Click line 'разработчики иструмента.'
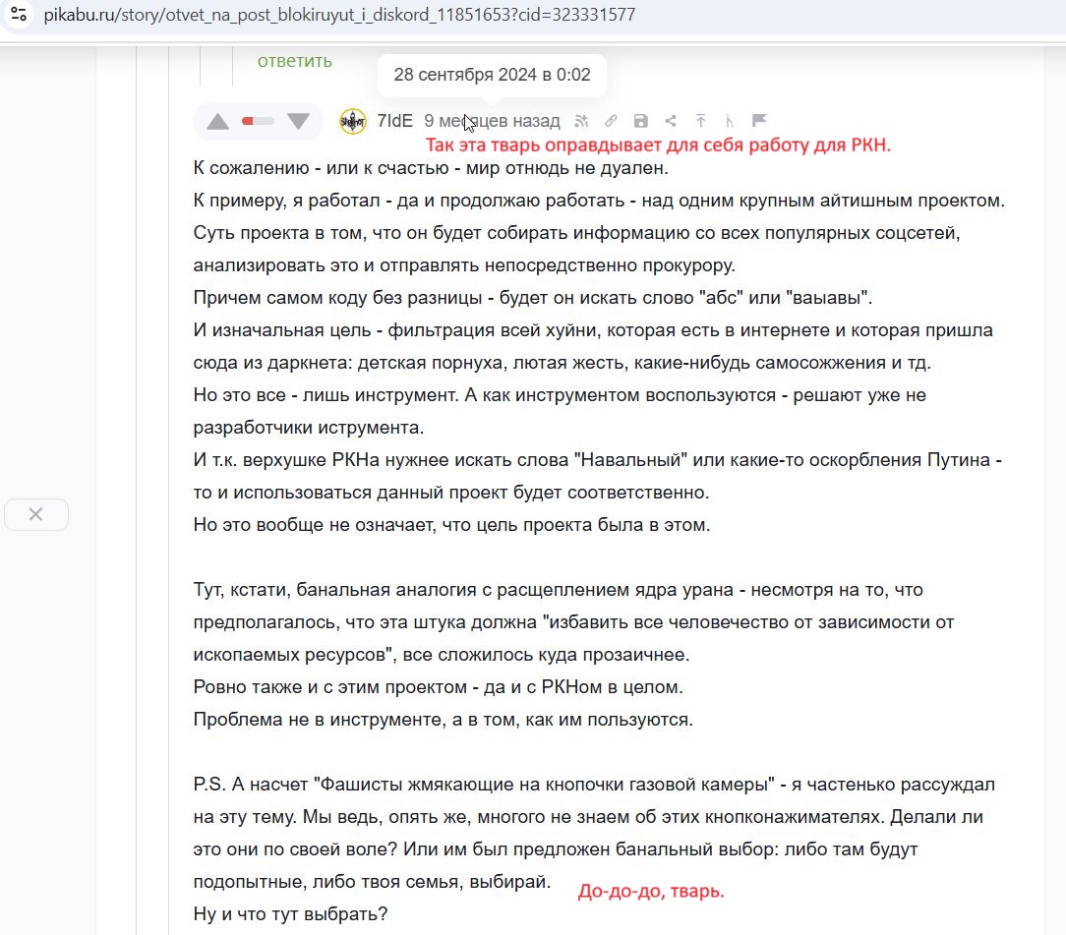1066x935 pixels. coord(309,428)
